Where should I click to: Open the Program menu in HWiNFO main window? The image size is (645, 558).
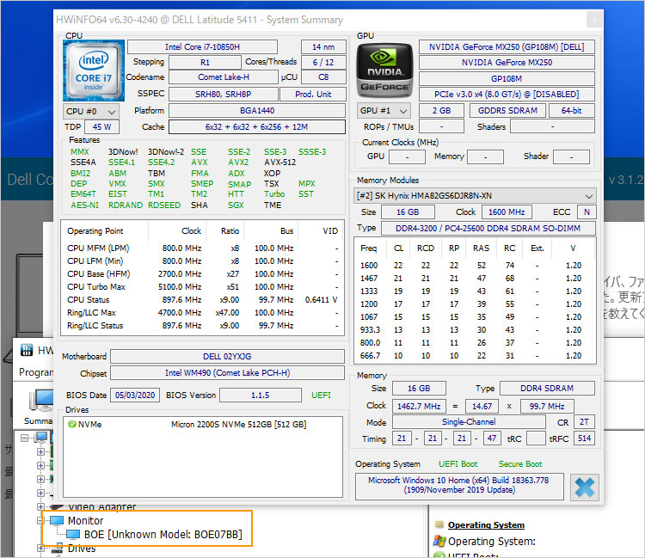36,372
